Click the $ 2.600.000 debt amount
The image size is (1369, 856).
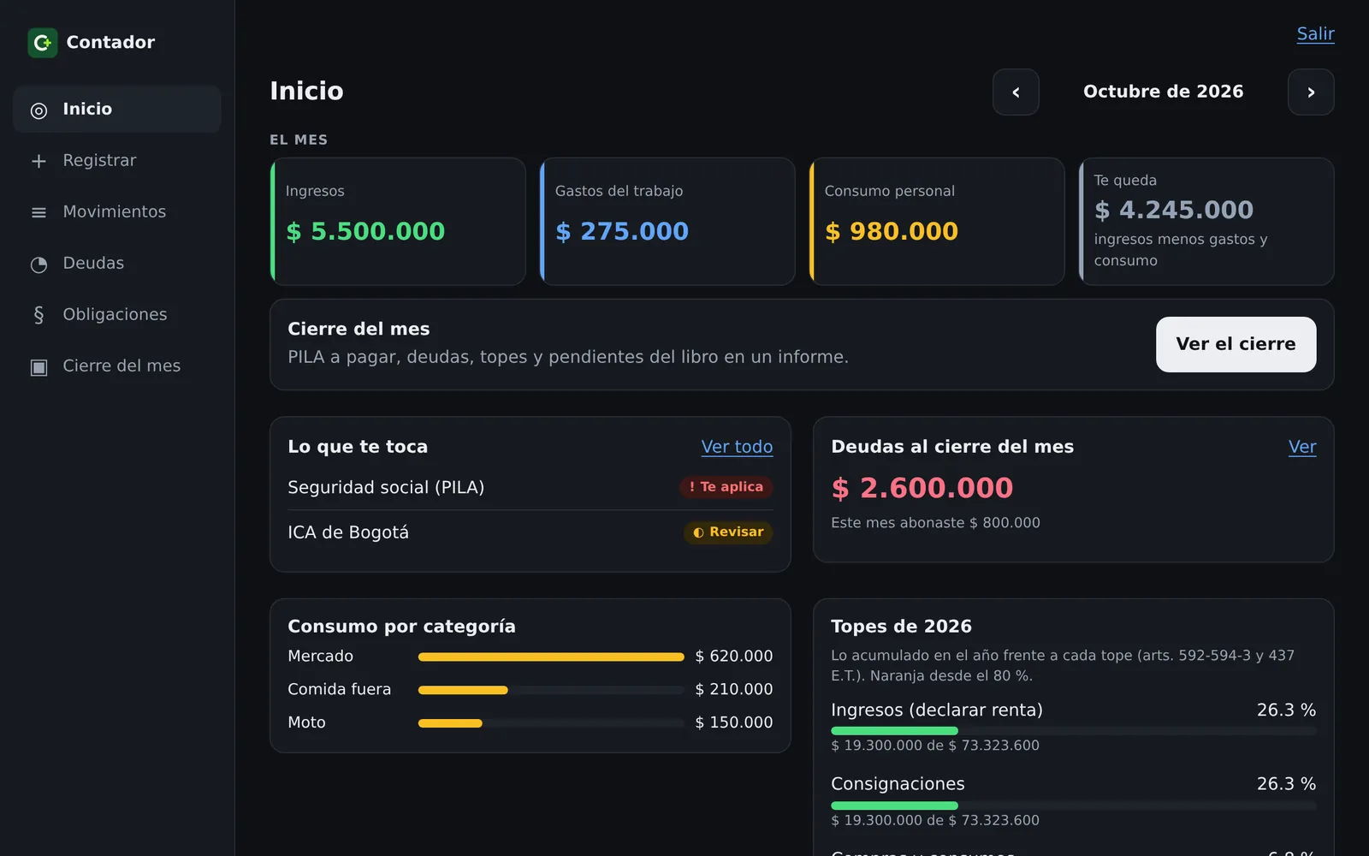pos(922,488)
